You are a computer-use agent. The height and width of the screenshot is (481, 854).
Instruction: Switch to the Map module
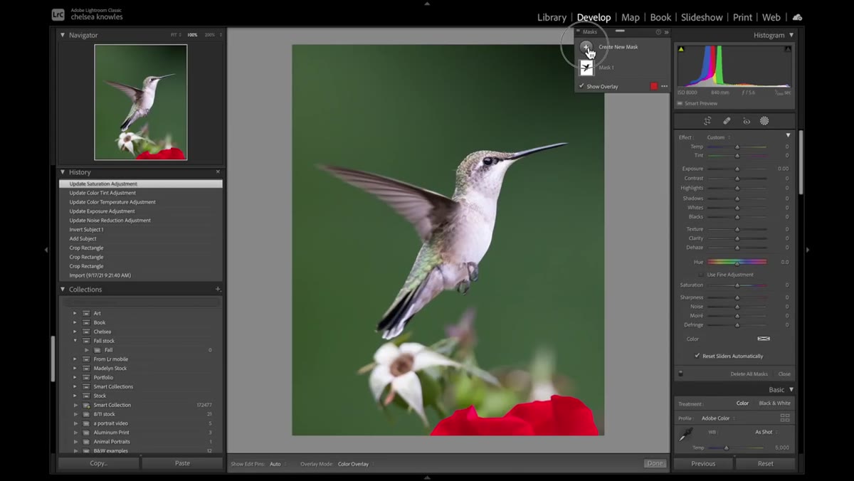coord(631,17)
